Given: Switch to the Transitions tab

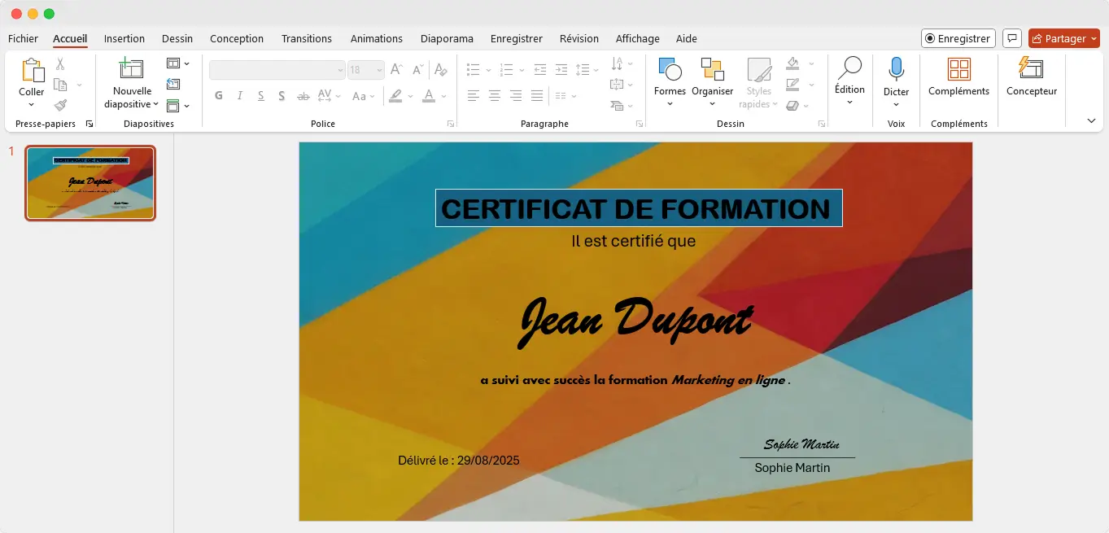Looking at the screenshot, I should pyautogui.click(x=307, y=38).
